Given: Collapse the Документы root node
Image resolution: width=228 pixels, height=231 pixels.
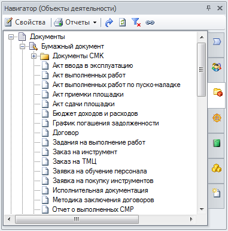Looking at the screenshot, I should [11, 37].
